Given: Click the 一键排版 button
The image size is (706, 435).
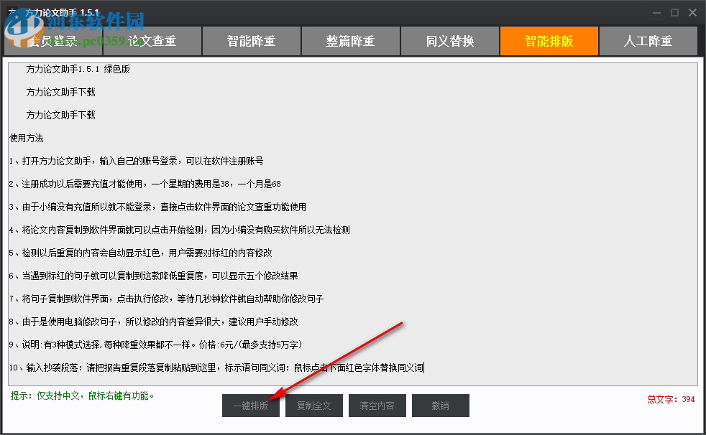Looking at the screenshot, I should (x=250, y=405).
